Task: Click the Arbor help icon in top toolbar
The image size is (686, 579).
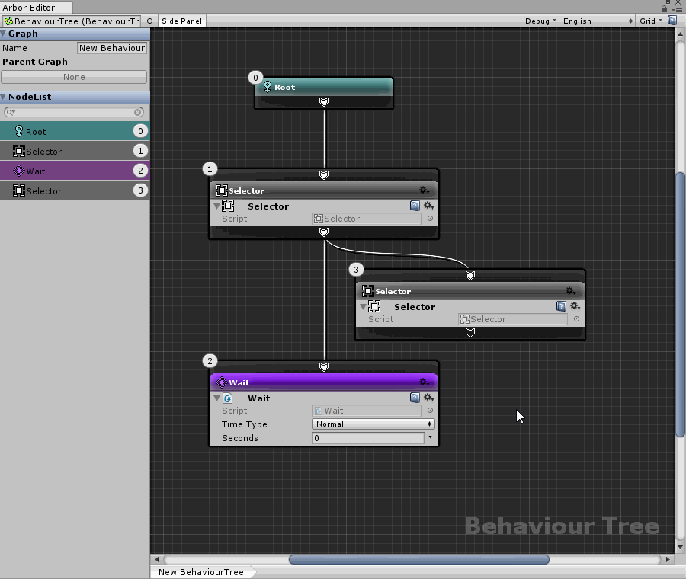Action: [672, 21]
